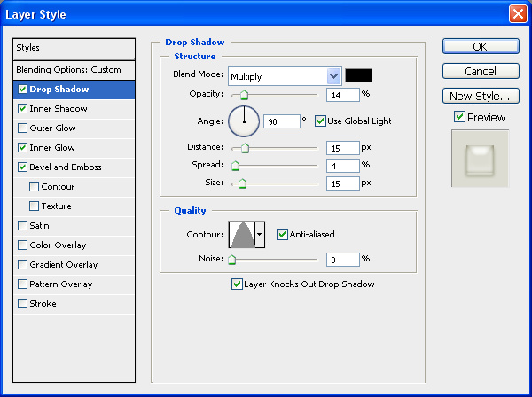The image size is (532, 397).
Task: Toggle the Anti-aliased checkbox
Action: (282, 234)
